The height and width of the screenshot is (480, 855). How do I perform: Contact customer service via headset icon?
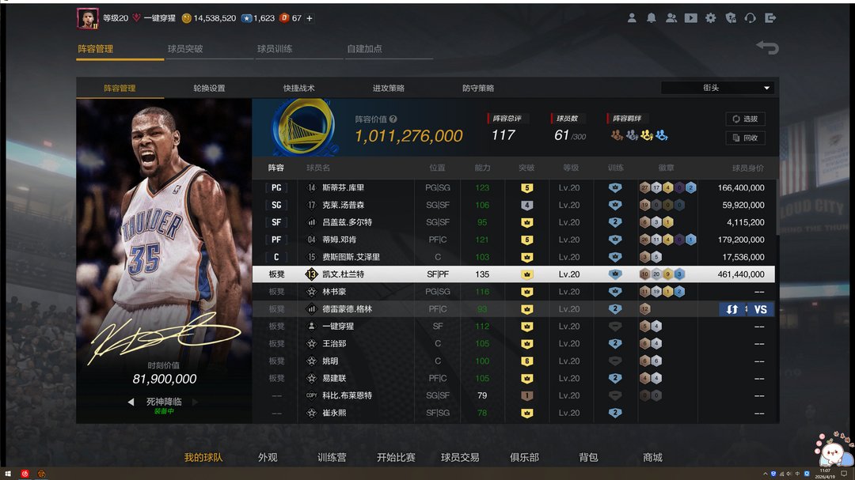tap(750, 18)
